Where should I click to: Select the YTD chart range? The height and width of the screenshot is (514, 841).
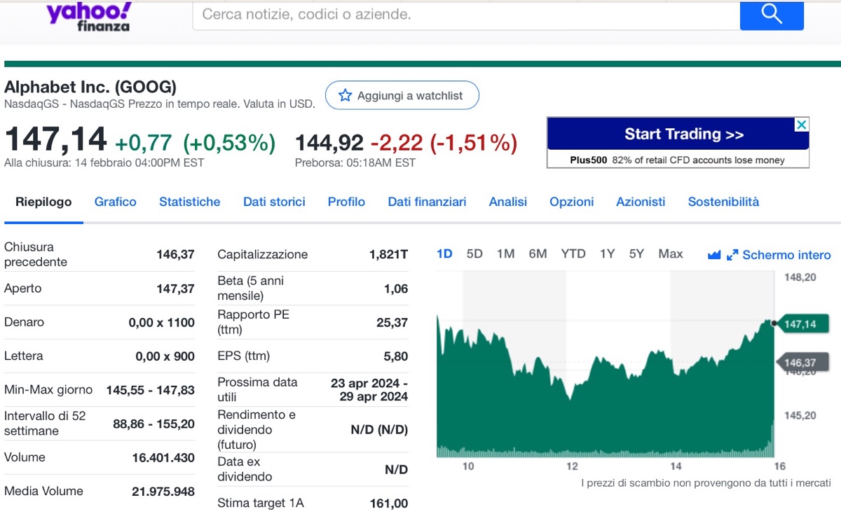click(x=573, y=253)
